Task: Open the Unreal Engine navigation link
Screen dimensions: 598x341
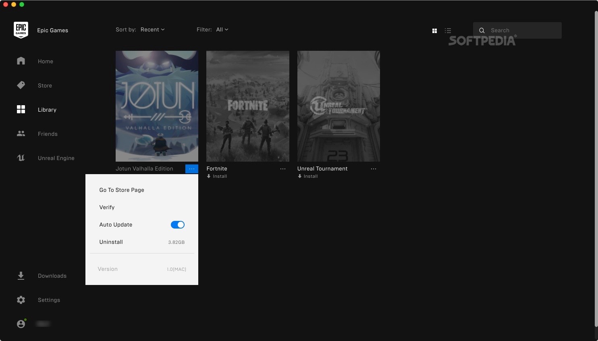Action: click(56, 158)
